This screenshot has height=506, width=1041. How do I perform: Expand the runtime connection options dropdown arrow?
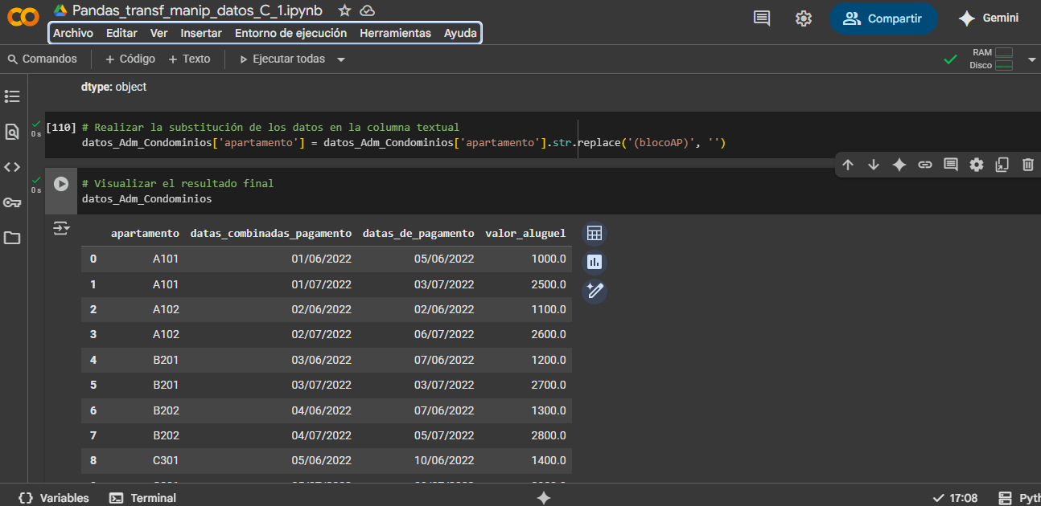coord(1032,59)
